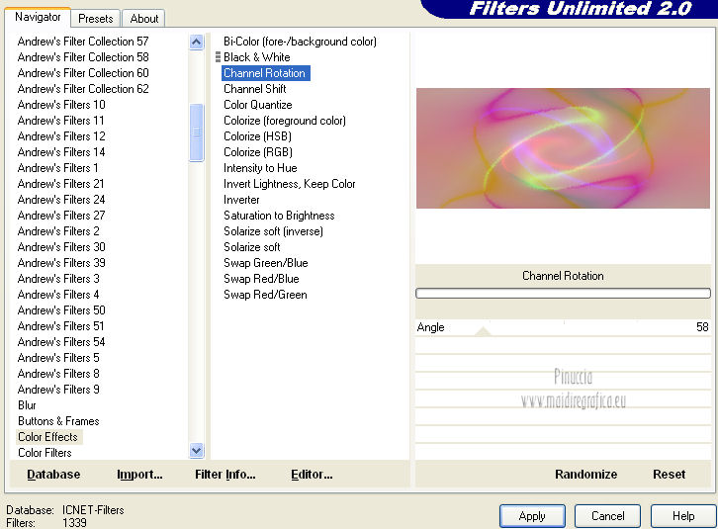Select Andrew's Filters 51 category
Viewport: 718px width, 529px height.
[x=60, y=326]
